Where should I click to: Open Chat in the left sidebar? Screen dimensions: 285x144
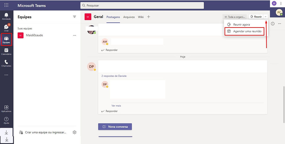coord(6,28)
